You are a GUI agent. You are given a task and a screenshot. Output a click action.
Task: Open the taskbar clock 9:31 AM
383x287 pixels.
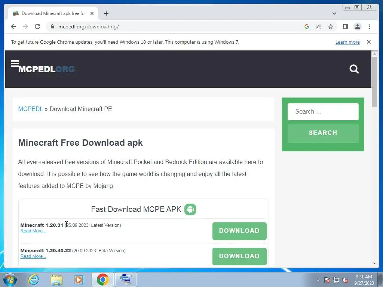point(364,280)
